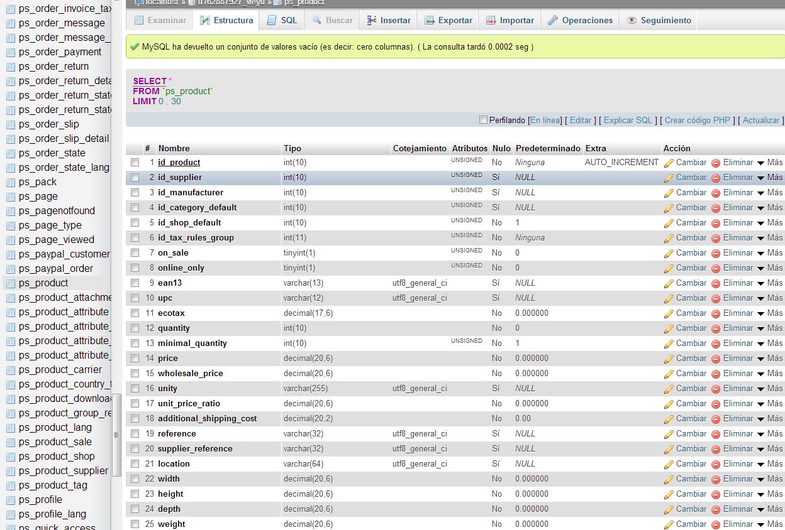Check the minimal_quantity row checkbox
Viewport: 785px width, 530px height.
(x=135, y=343)
